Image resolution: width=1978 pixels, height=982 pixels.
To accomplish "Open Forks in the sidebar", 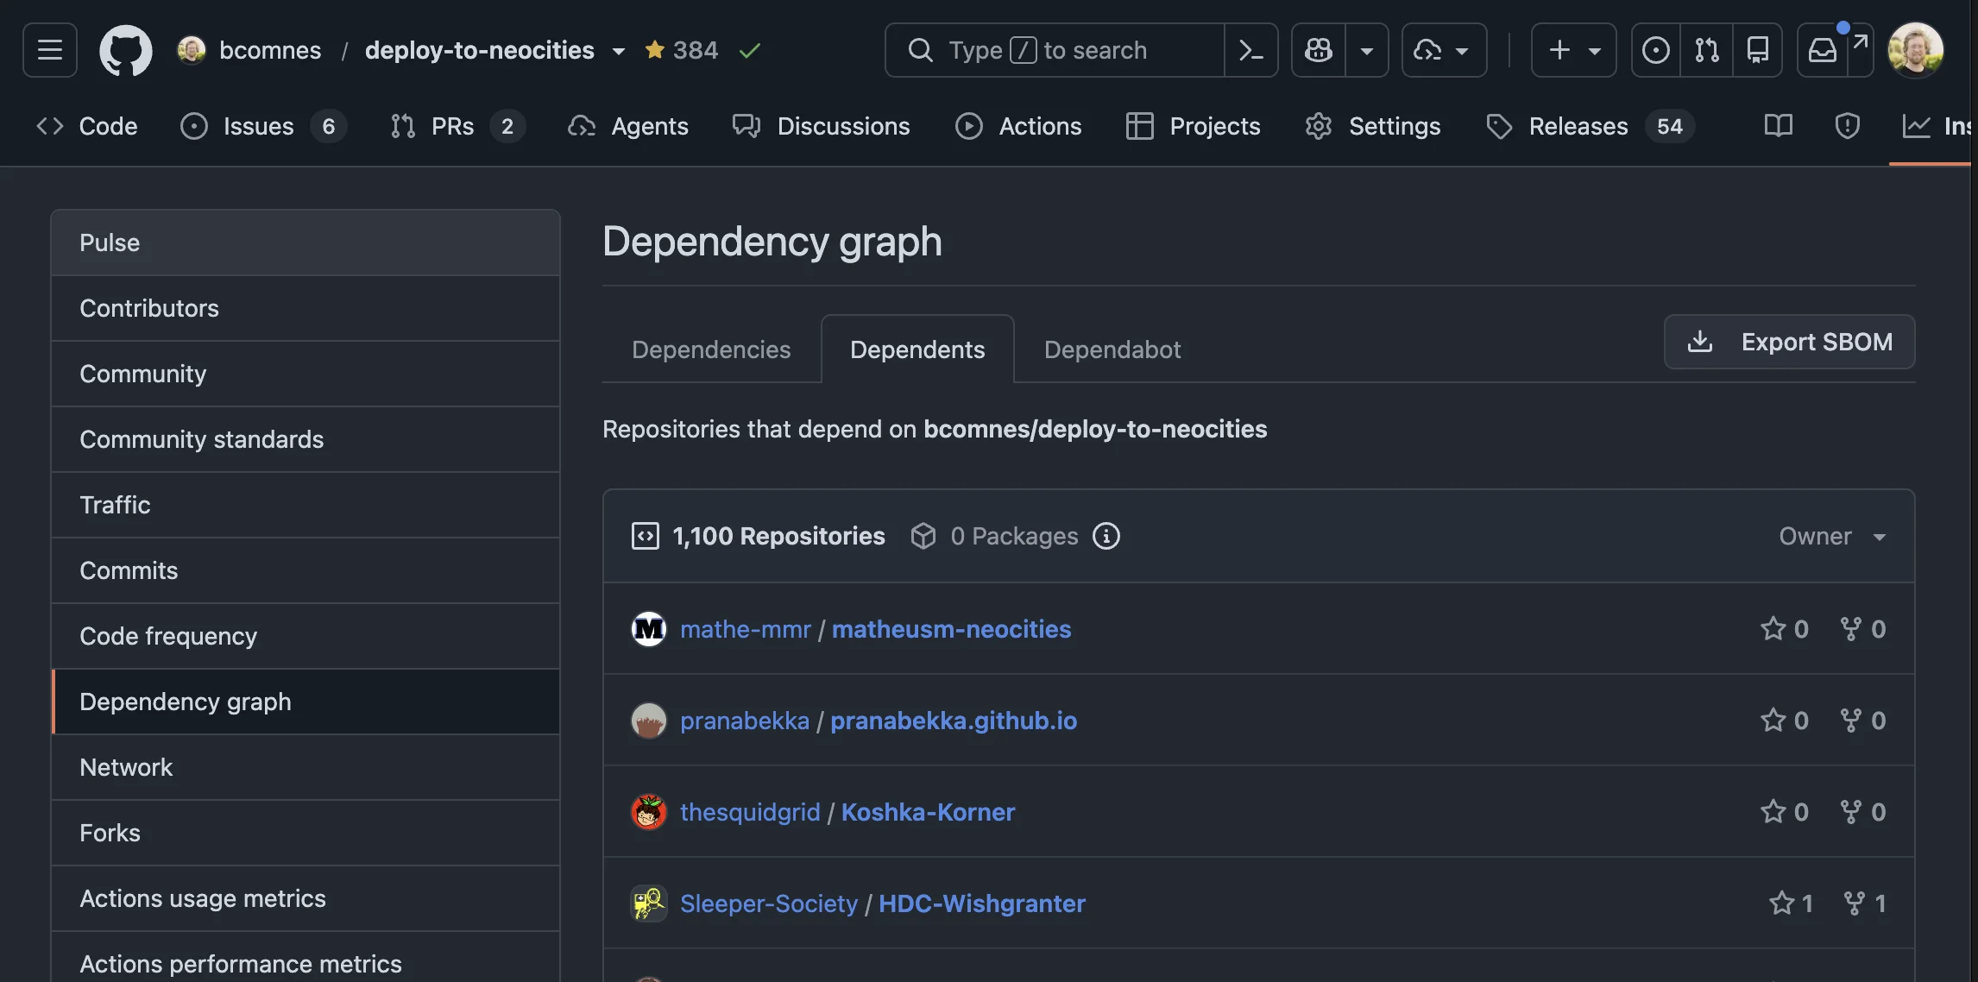I will [x=306, y=833].
